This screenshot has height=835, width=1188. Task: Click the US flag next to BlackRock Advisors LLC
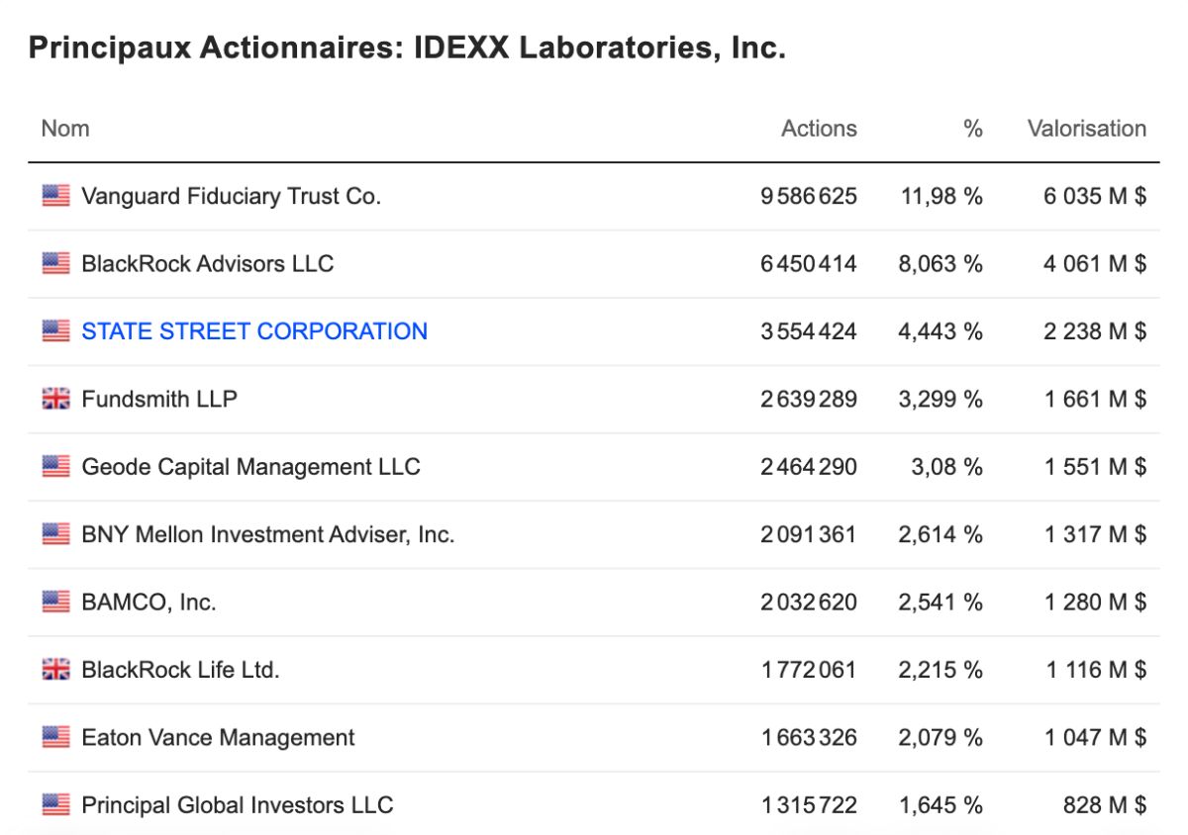(x=55, y=263)
